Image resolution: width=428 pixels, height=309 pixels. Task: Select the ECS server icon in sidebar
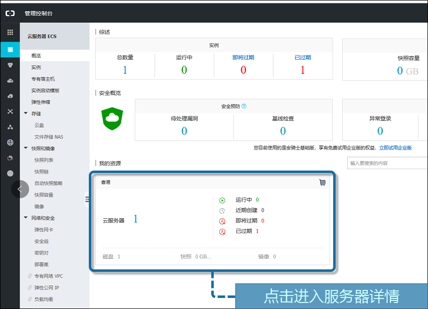10,49
